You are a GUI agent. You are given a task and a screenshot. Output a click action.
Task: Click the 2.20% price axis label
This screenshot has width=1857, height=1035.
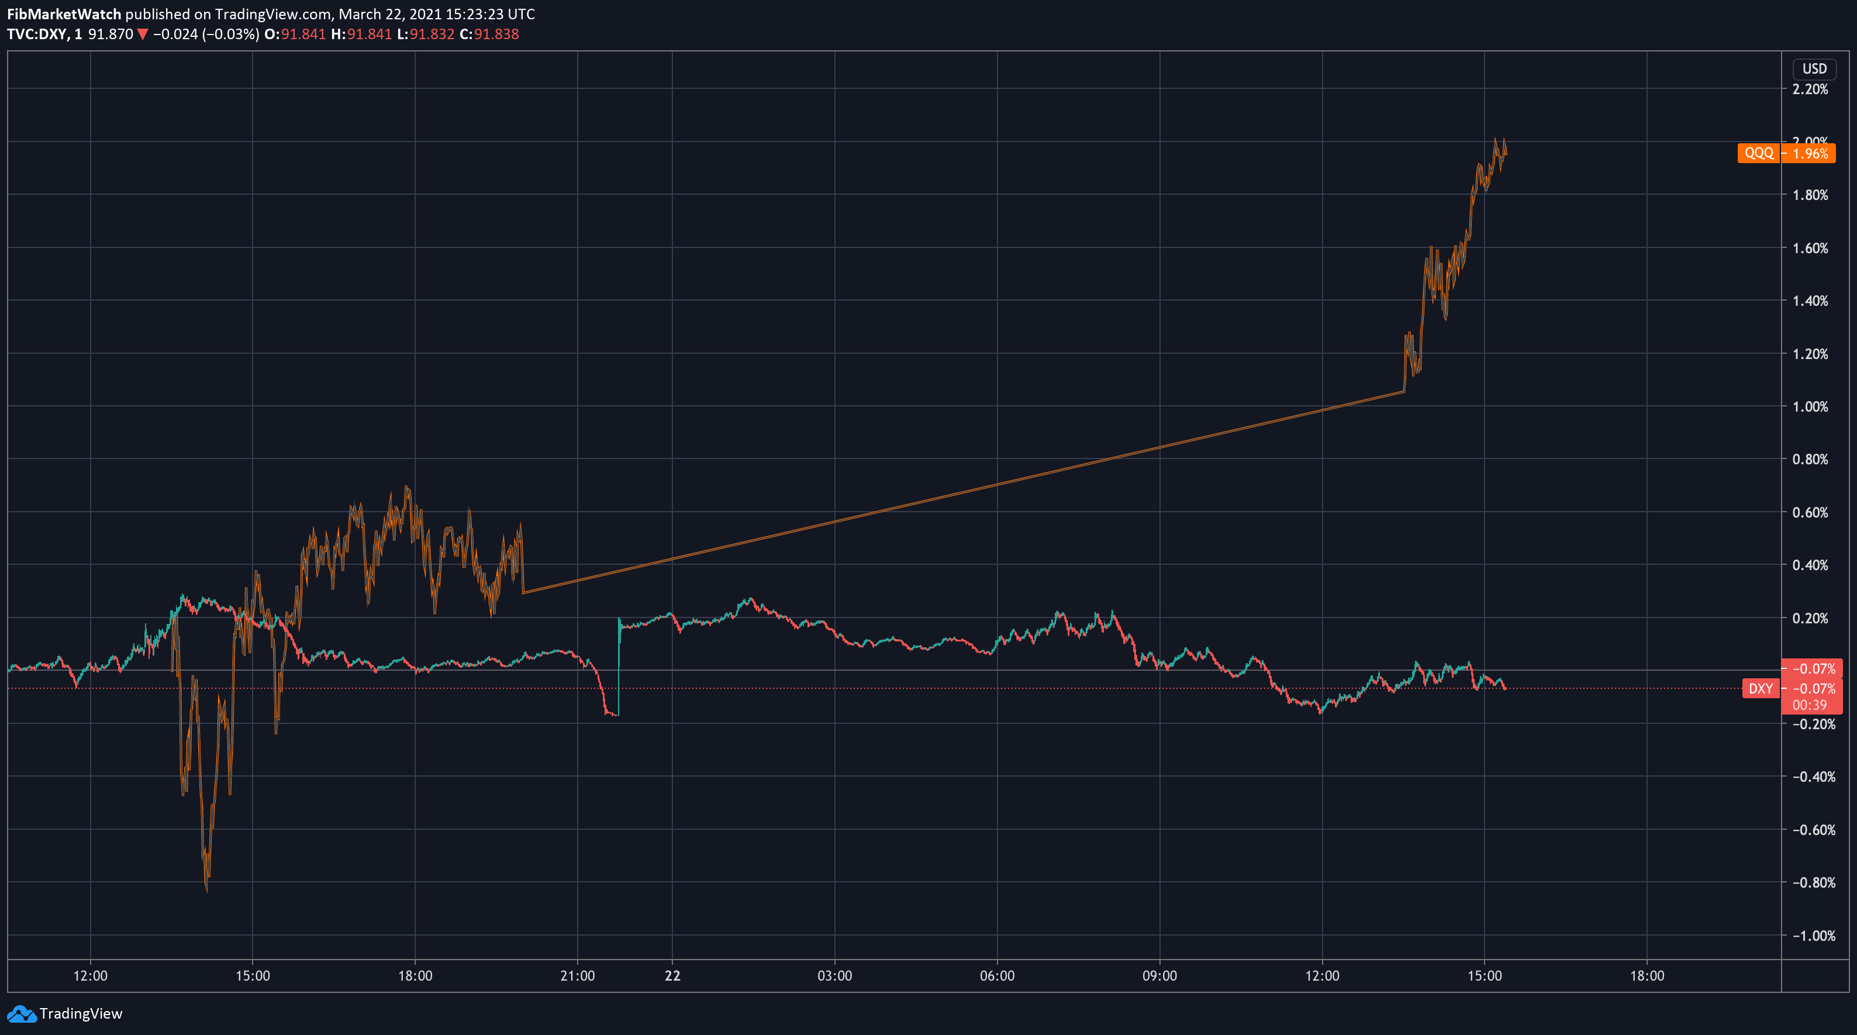coord(1810,89)
